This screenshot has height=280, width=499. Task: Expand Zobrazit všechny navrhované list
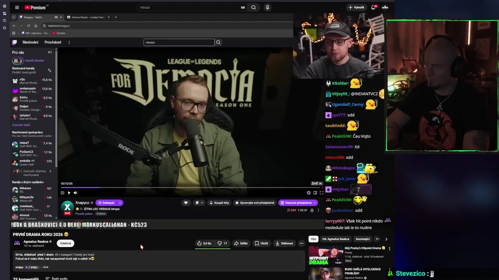pyautogui.click(x=32, y=173)
